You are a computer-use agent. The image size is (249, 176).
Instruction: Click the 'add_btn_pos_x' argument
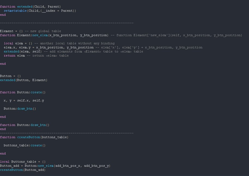(68, 166)
